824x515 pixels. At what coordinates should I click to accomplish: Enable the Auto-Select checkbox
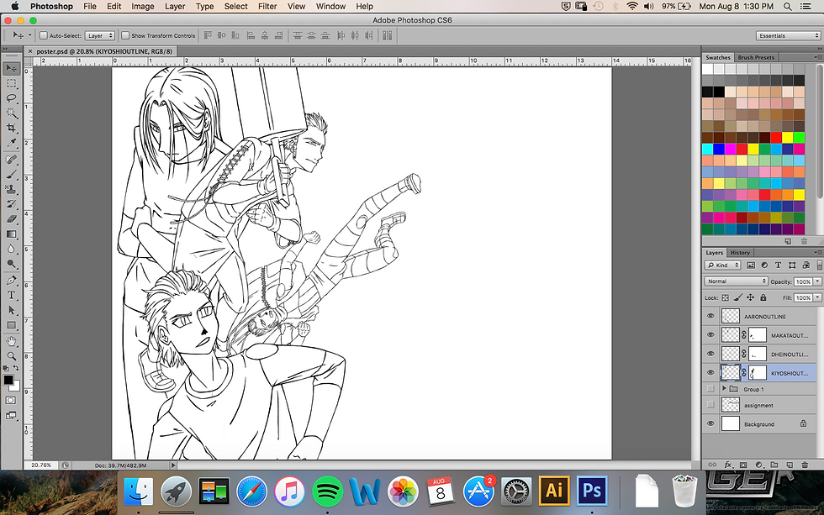click(x=44, y=36)
